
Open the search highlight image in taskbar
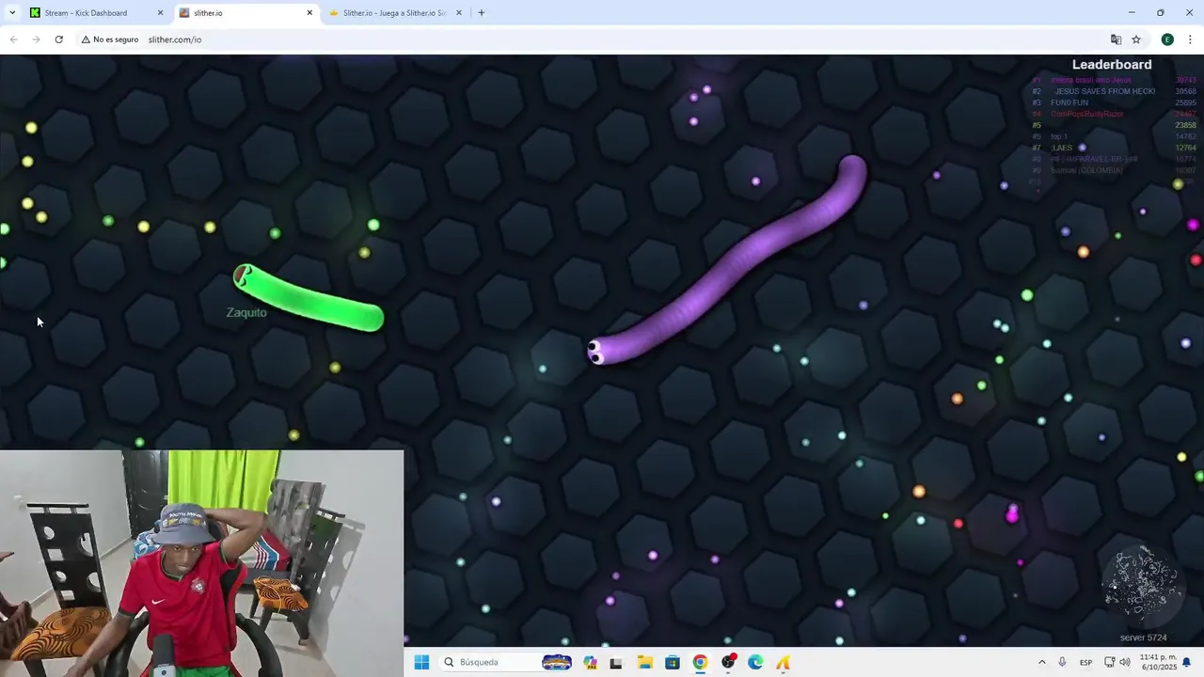[557, 662]
